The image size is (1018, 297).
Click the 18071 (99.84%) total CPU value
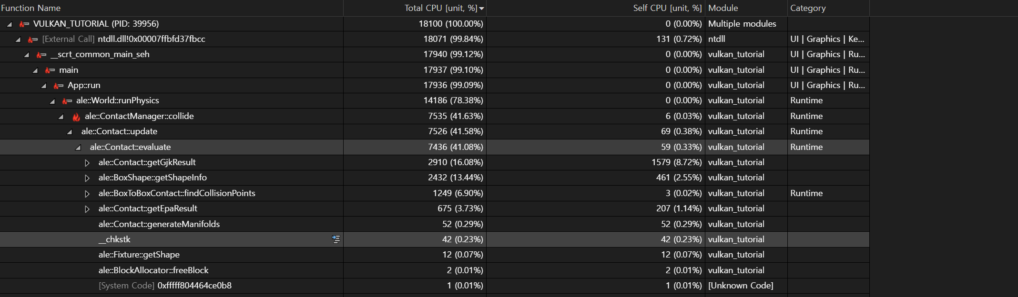[x=453, y=39]
